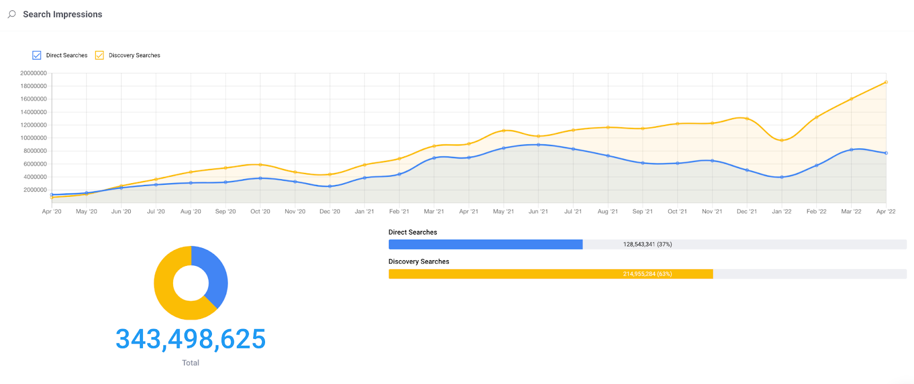This screenshot has width=914, height=384.
Task: Click the search magnifier icon beside Search Impressions
Action: (11, 14)
